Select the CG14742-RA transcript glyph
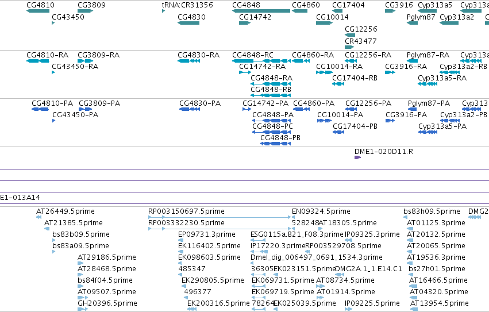 coord(245,72)
